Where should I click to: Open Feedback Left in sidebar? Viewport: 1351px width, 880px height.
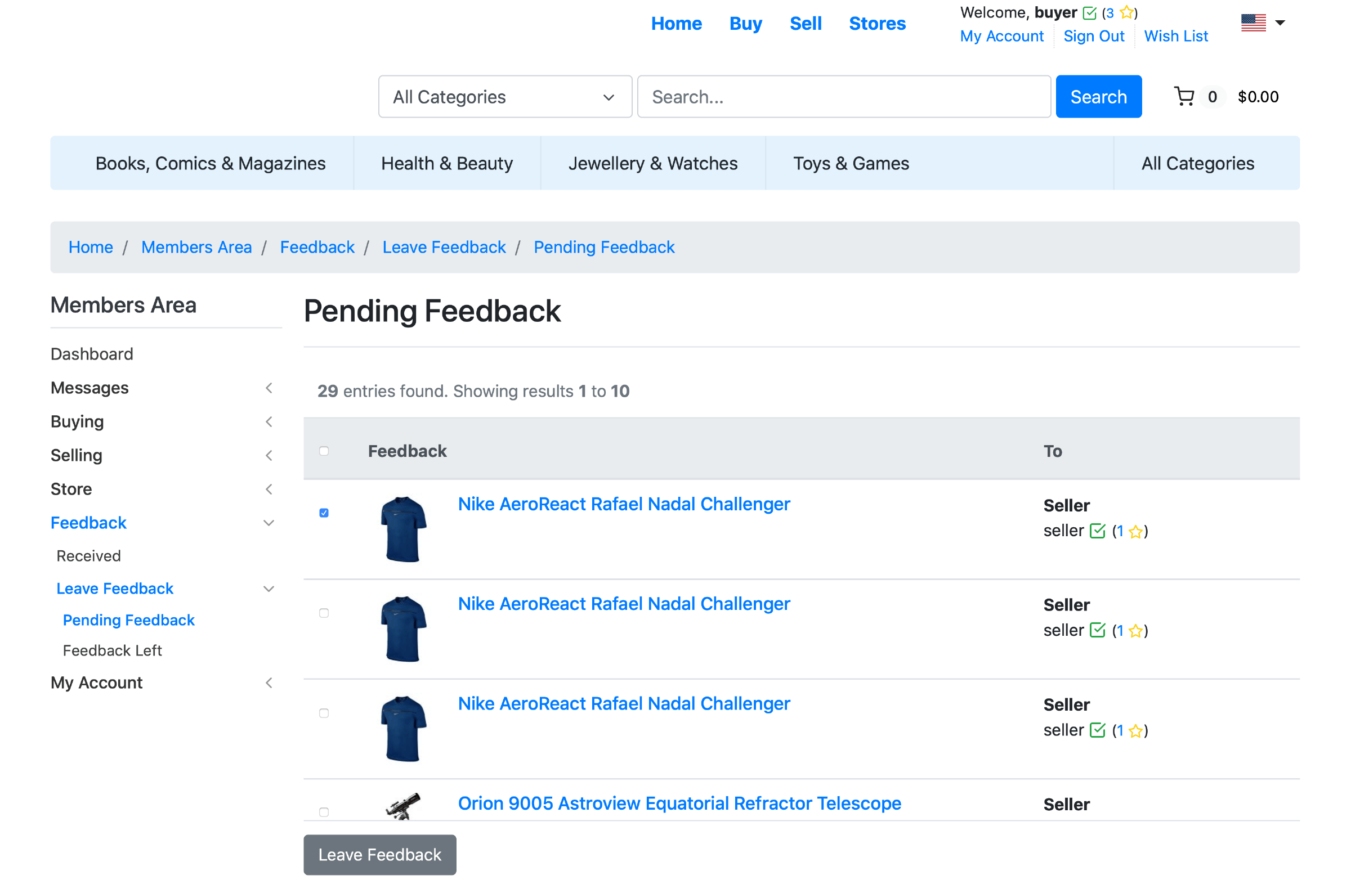[x=113, y=651]
